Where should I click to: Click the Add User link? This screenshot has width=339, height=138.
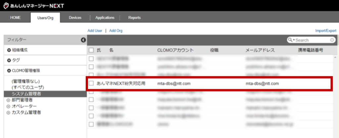click(95, 31)
